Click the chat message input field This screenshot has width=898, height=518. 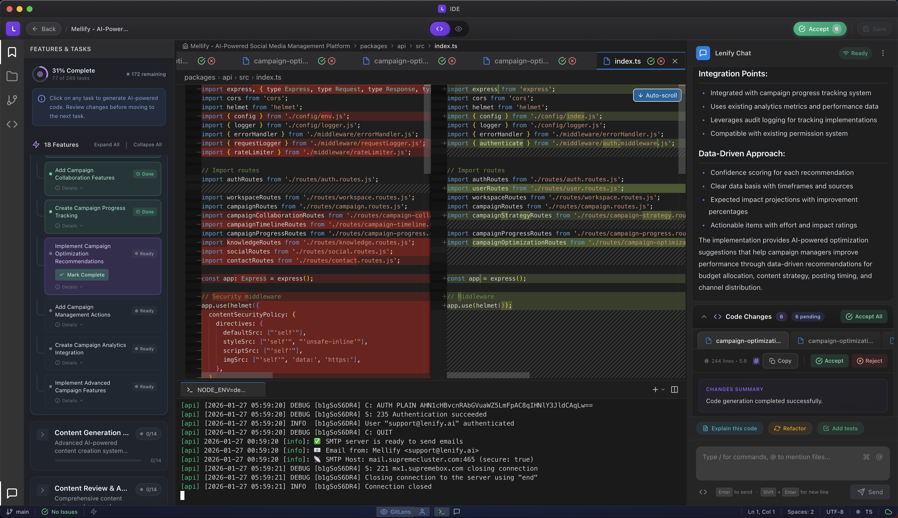[x=776, y=462]
